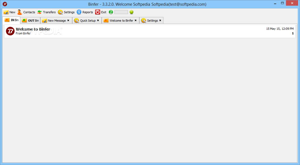
Task: Switch to the OUT Bin tab
Action: [x=30, y=21]
